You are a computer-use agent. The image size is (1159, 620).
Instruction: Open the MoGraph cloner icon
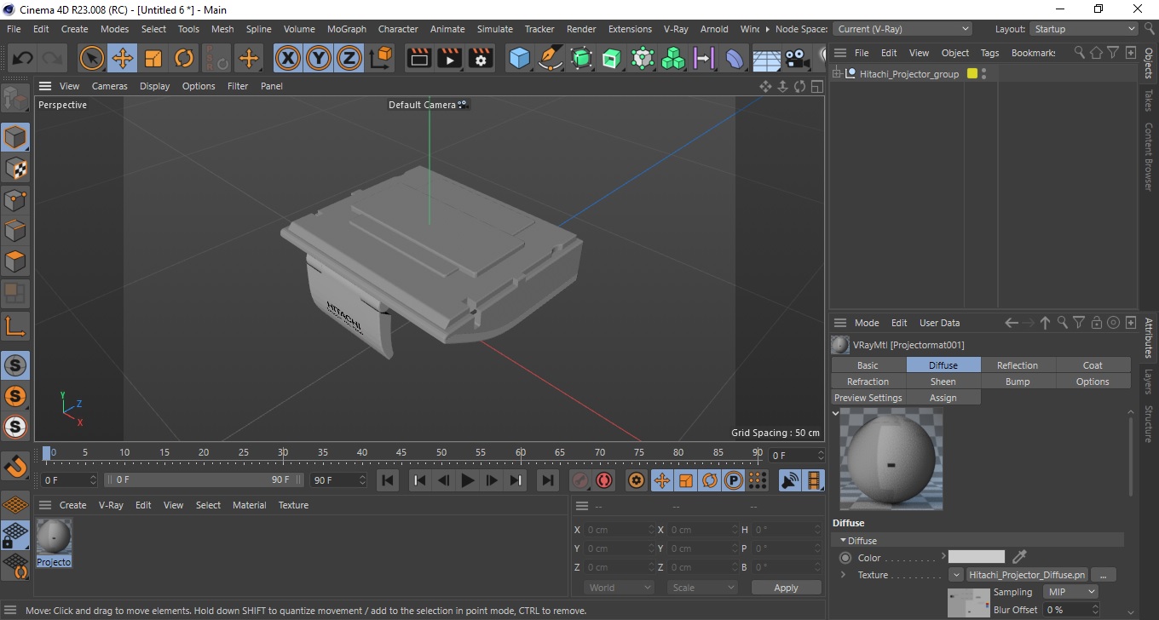pyautogui.click(x=673, y=59)
